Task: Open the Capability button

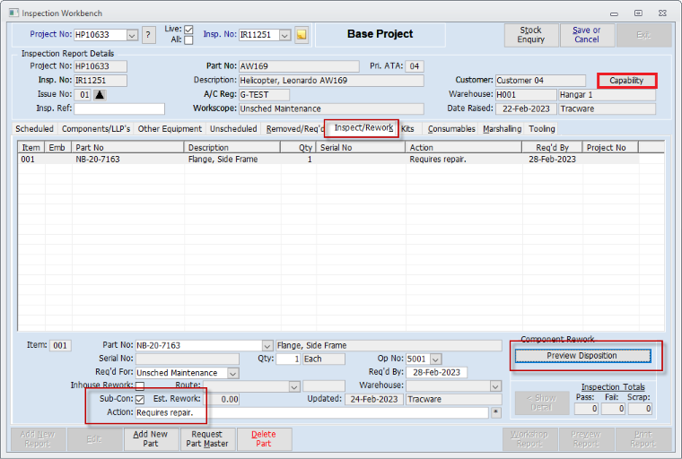Action: 626,81
